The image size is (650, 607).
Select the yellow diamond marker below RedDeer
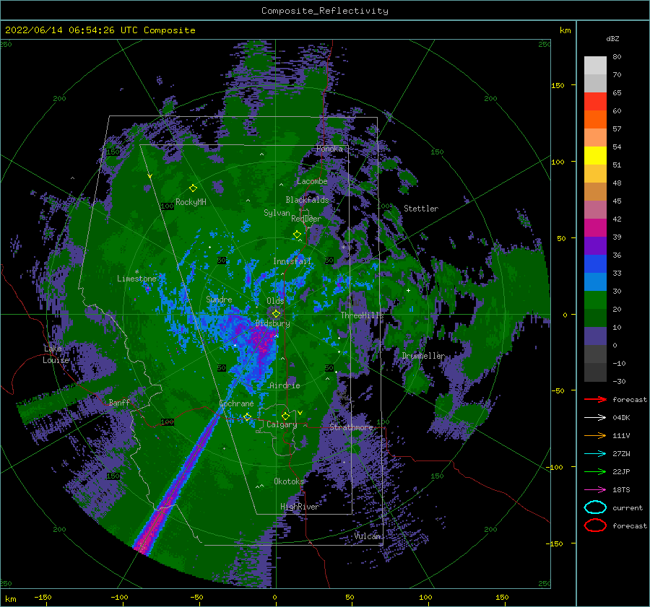[297, 235]
